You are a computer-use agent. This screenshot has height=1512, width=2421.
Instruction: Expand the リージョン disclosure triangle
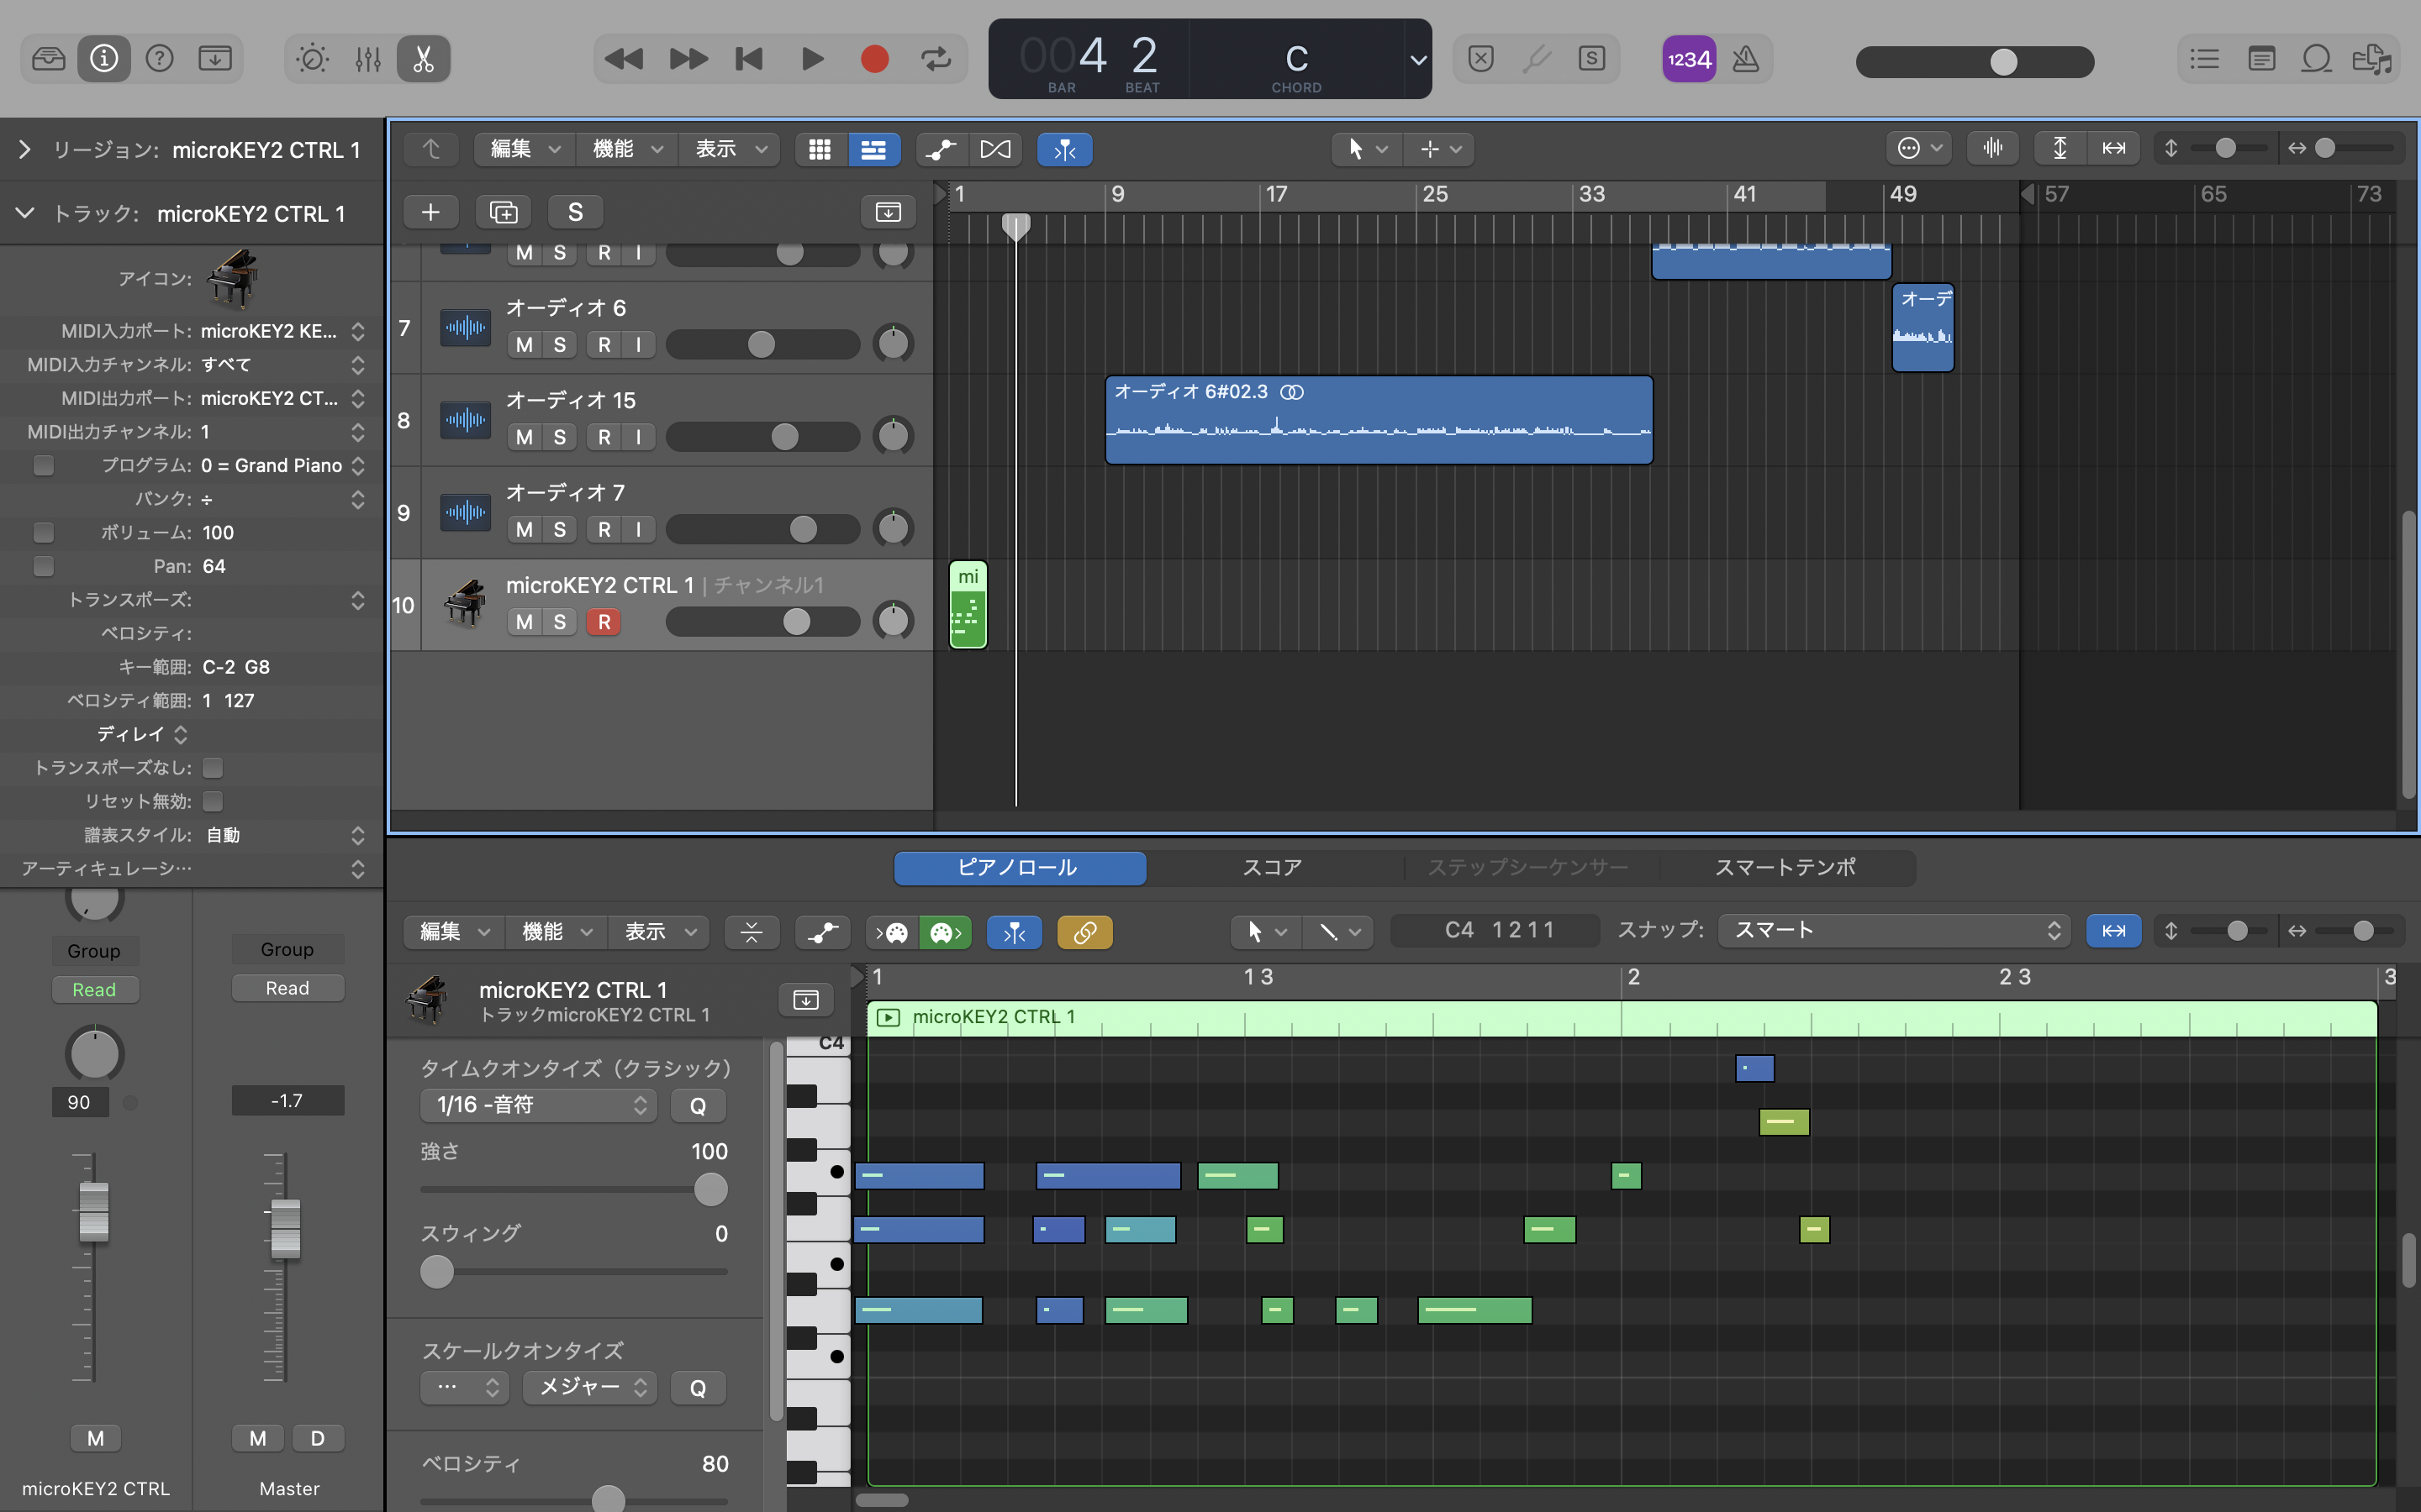[25, 150]
